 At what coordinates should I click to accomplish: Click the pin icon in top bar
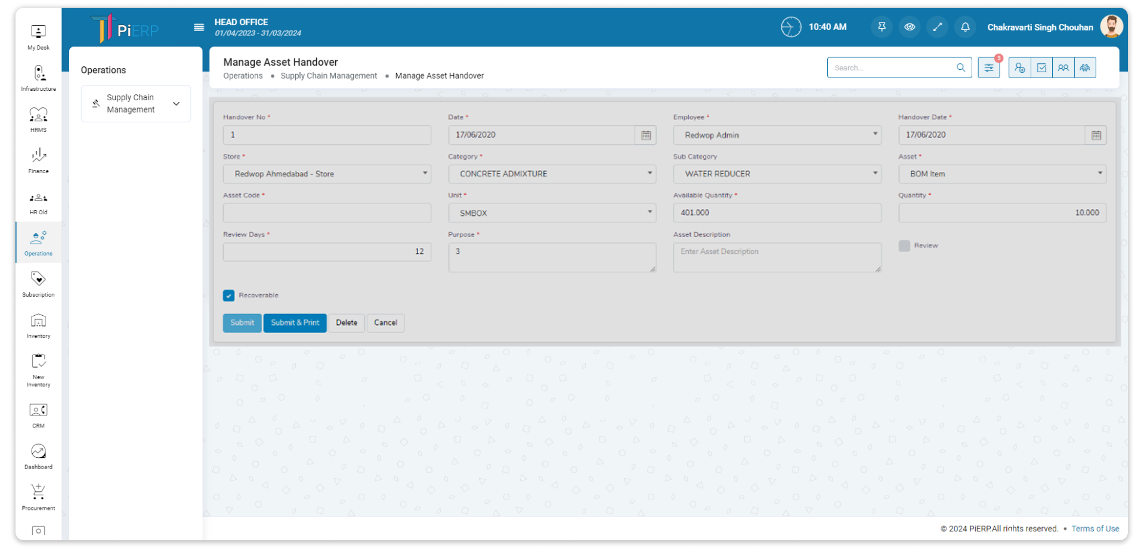point(882,27)
